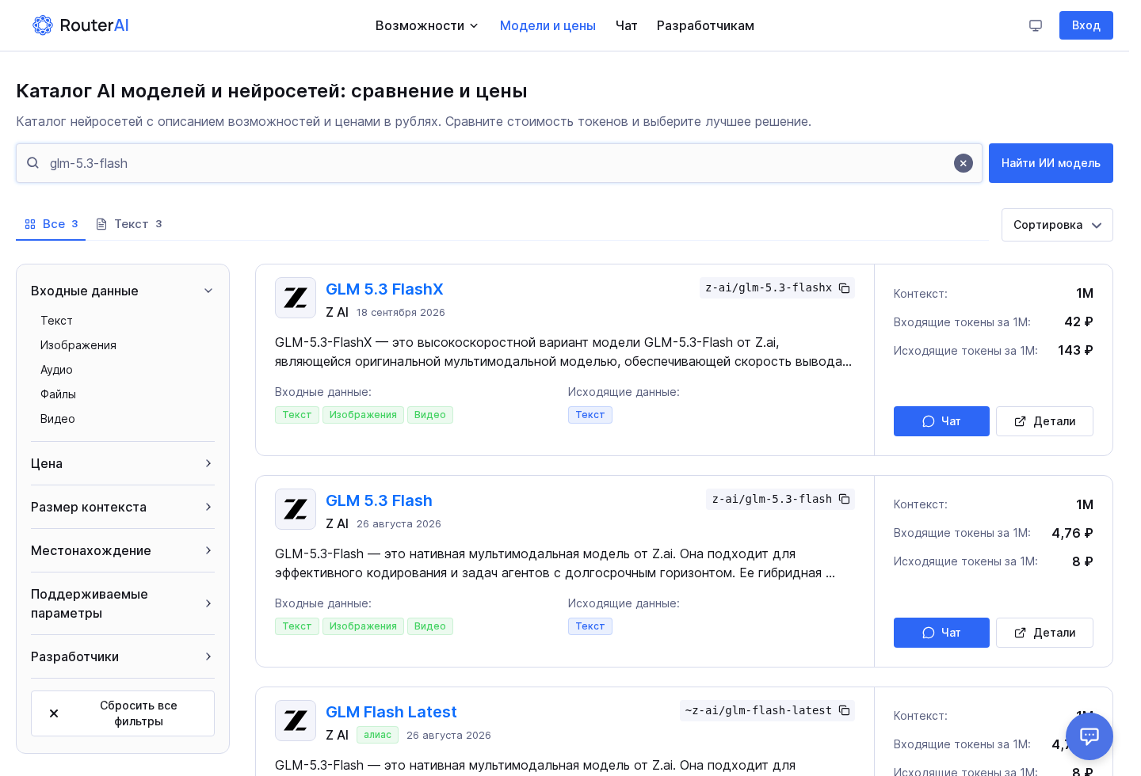Click the Z AI logo of GLM Flash Latest
This screenshot has height=776, width=1141.
(296, 721)
